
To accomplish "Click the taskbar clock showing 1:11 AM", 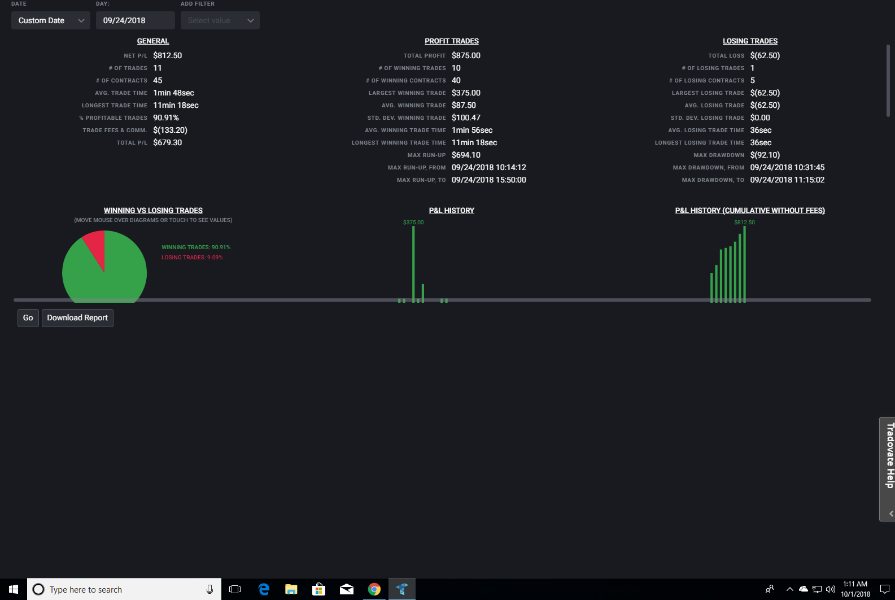I will point(855,589).
